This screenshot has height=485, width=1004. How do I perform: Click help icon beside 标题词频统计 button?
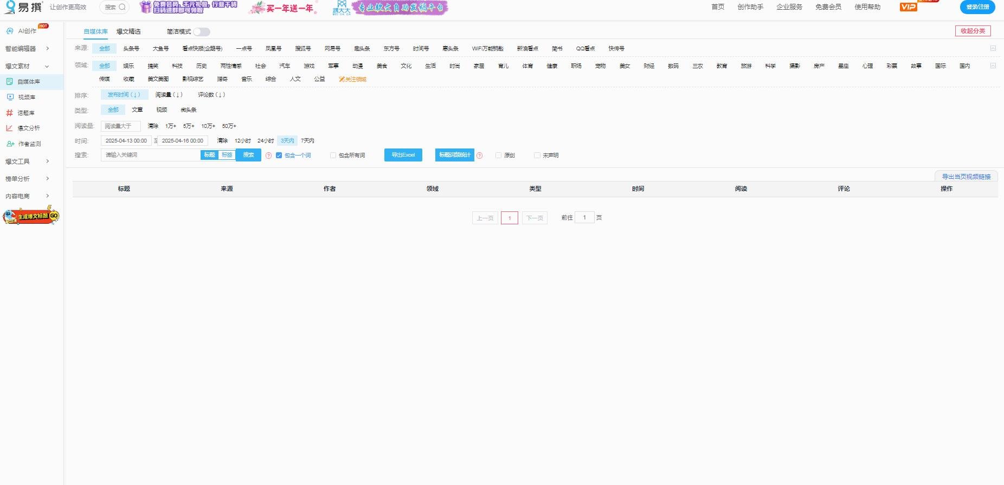(479, 156)
